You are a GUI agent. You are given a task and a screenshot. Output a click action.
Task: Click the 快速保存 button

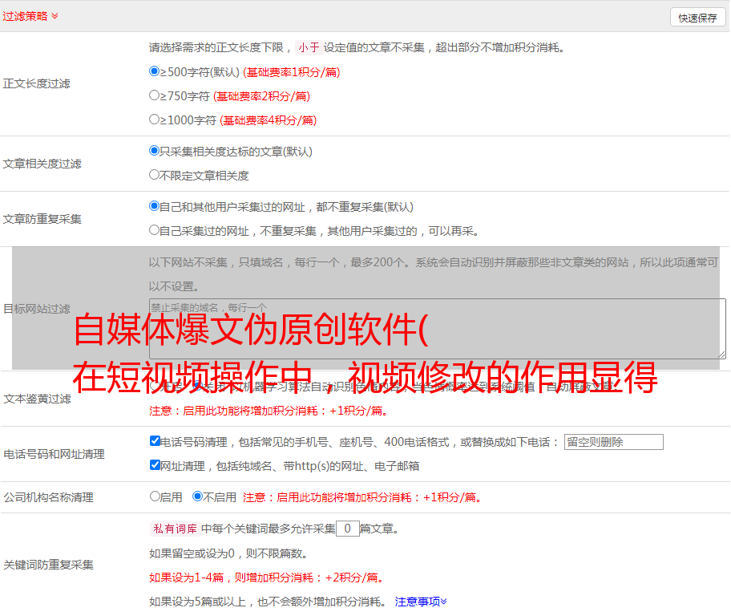[697, 18]
